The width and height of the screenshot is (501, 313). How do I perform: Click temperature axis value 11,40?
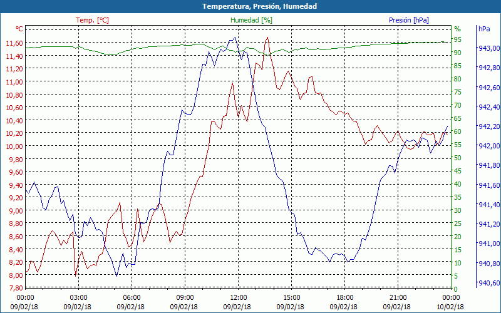(x=14, y=56)
